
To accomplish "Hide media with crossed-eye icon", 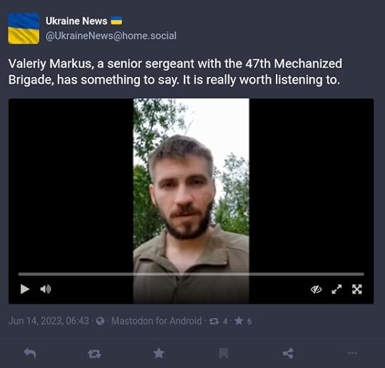I will [316, 290].
